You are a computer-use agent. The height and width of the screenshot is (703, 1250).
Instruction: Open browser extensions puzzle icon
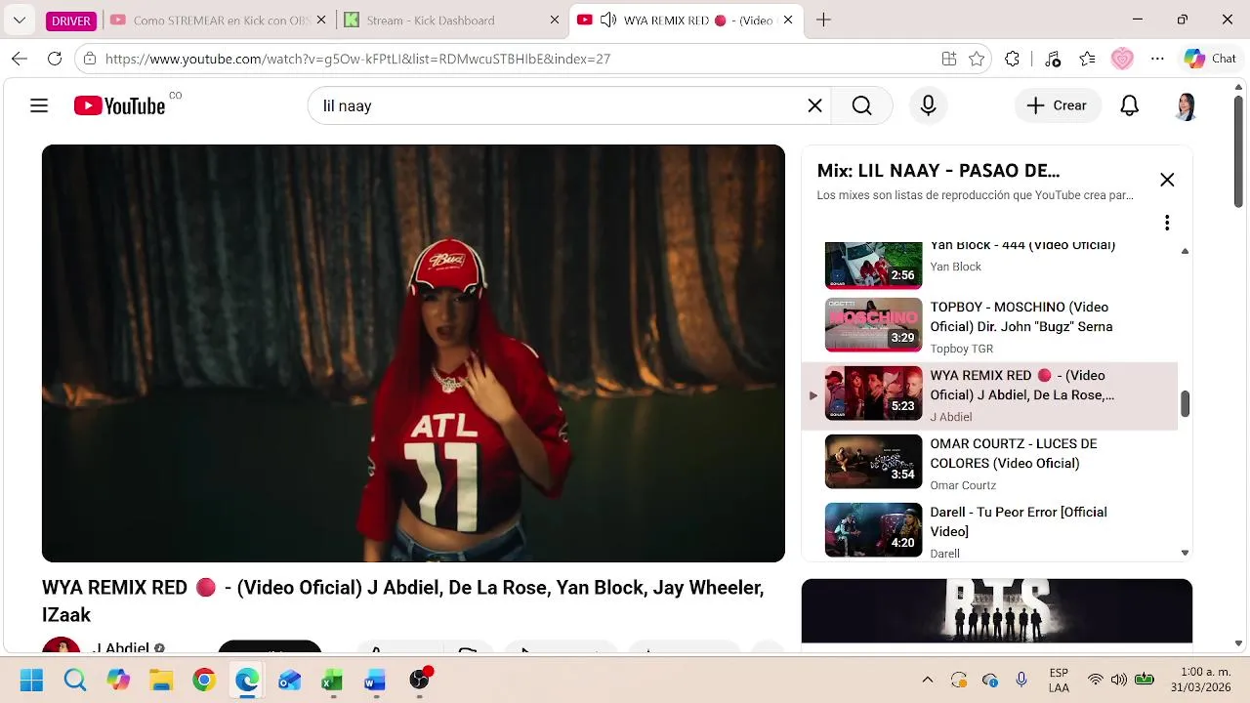tap(1013, 59)
